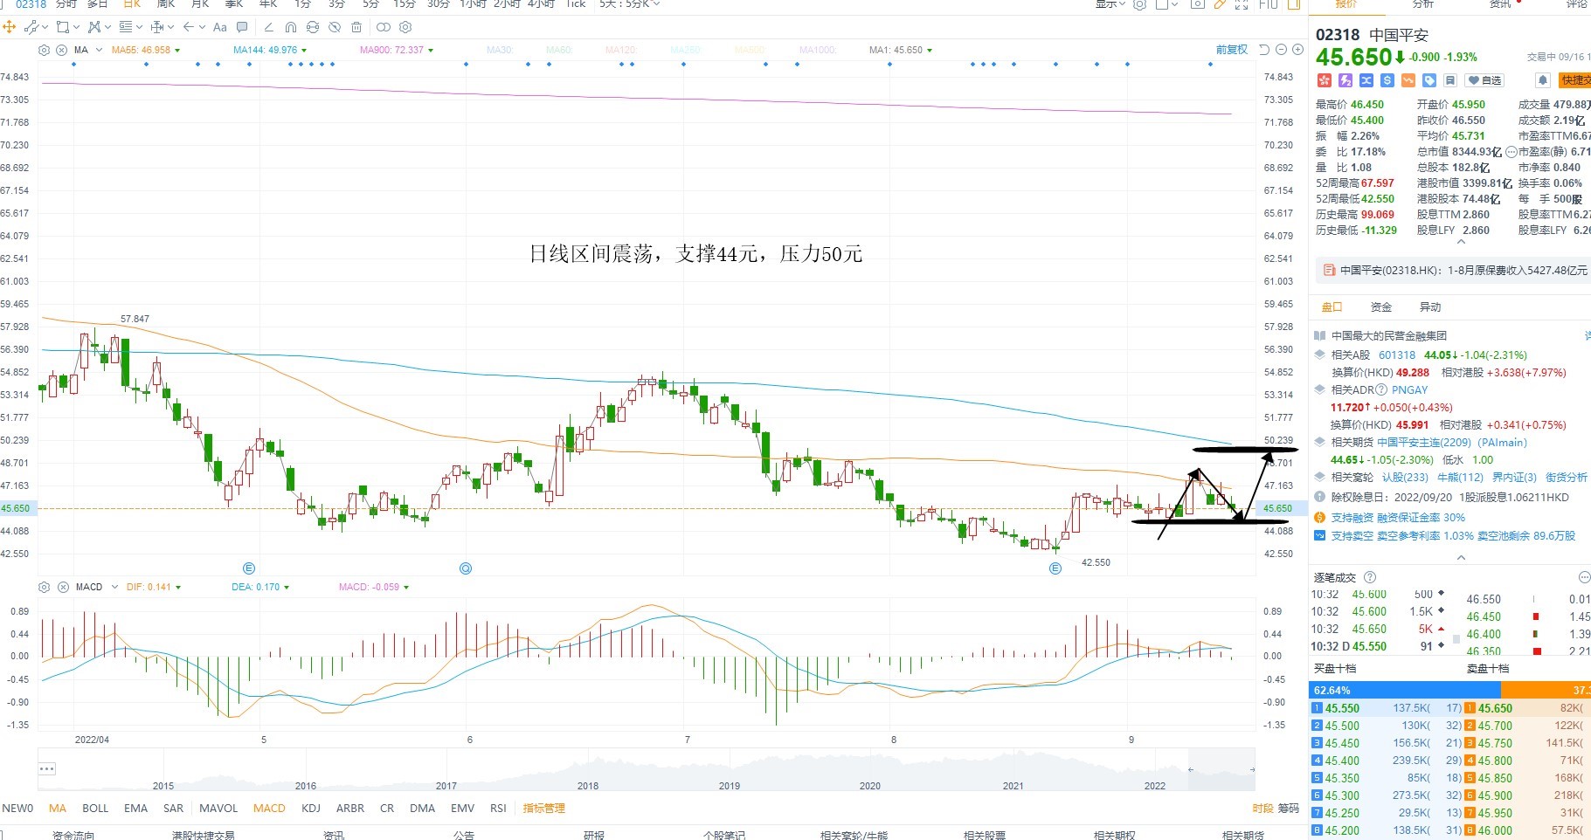Click the comment bubble tool in drawing toolbar
1591x840 pixels.
242,27
